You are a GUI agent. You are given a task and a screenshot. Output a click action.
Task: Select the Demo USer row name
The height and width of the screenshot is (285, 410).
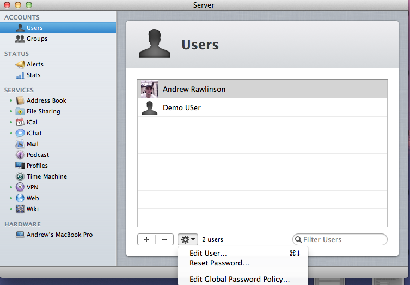click(182, 107)
